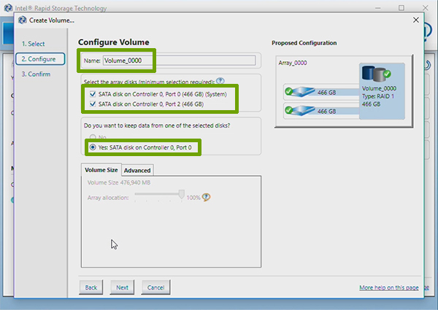Screen dimensions: 438x310
Task: Click the Intel Rapid Storage Technology app icon
Action: click(x=8, y=8)
